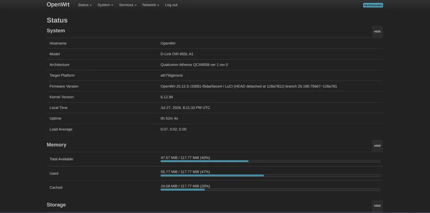430x213 pixels.
Task: Expand the Services menu
Action: (128, 5)
